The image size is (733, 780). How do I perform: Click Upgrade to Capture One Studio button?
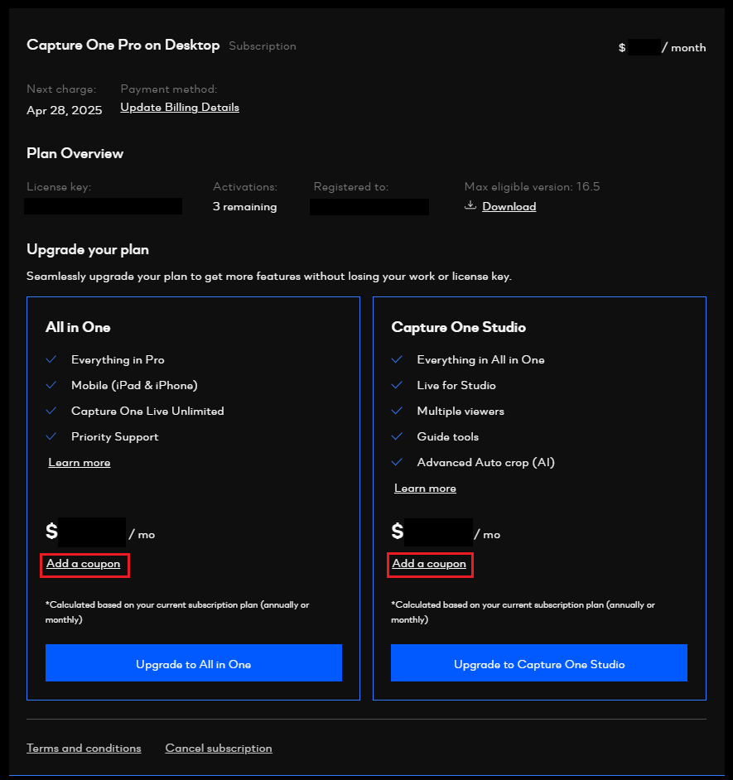539,663
